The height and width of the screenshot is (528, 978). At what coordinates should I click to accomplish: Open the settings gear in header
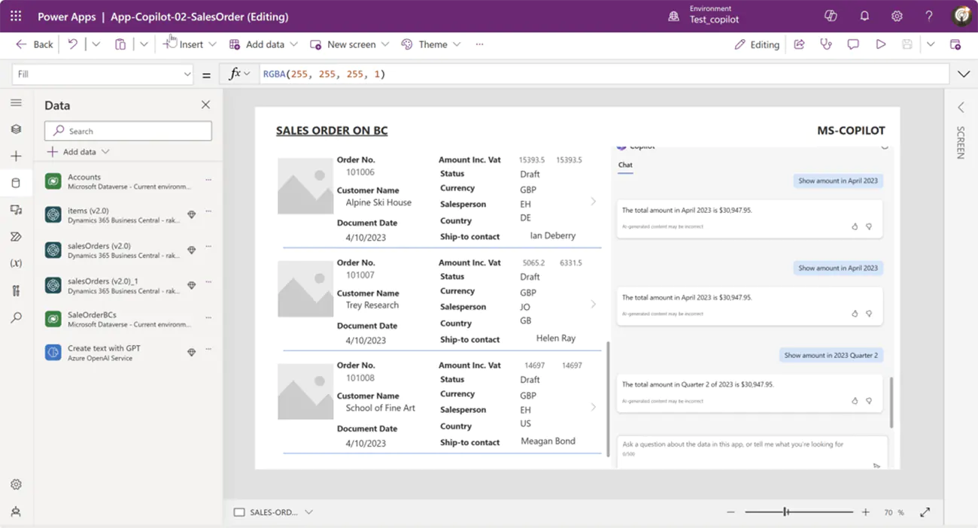(897, 16)
